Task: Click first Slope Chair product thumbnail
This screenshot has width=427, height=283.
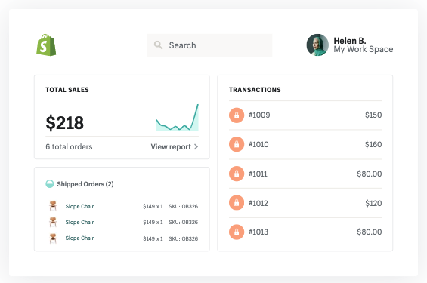Action: (x=53, y=206)
